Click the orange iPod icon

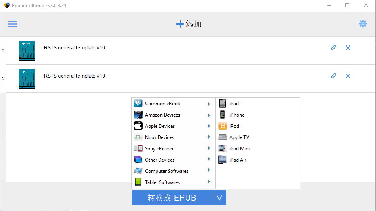[x=222, y=126]
